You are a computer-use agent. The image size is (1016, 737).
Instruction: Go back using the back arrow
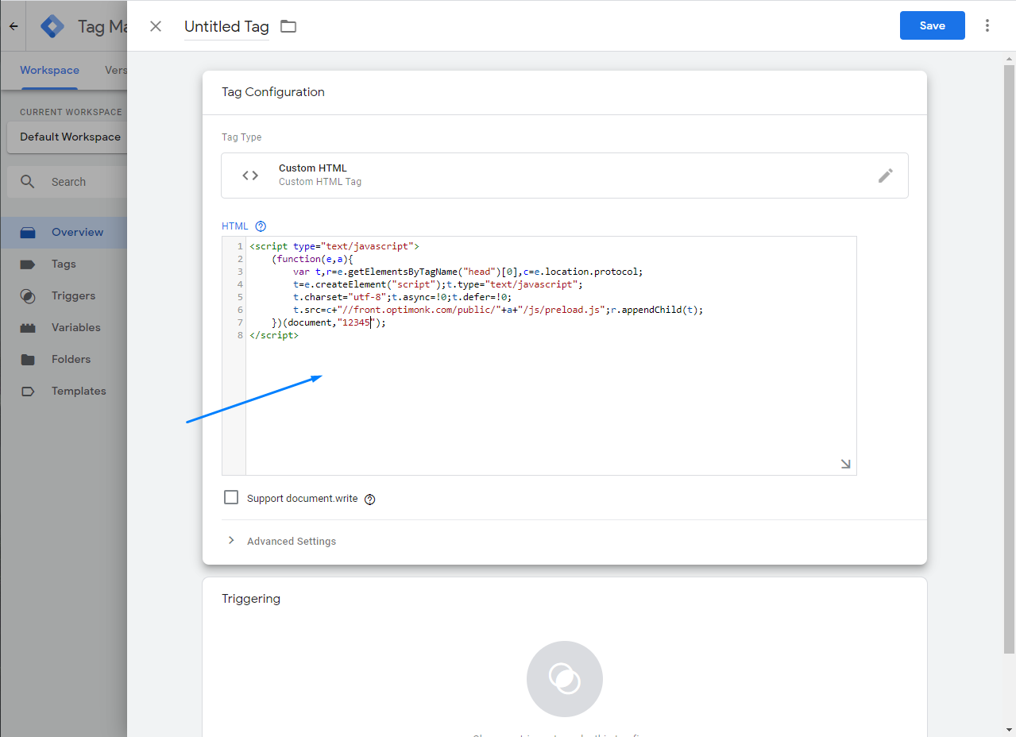14,26
